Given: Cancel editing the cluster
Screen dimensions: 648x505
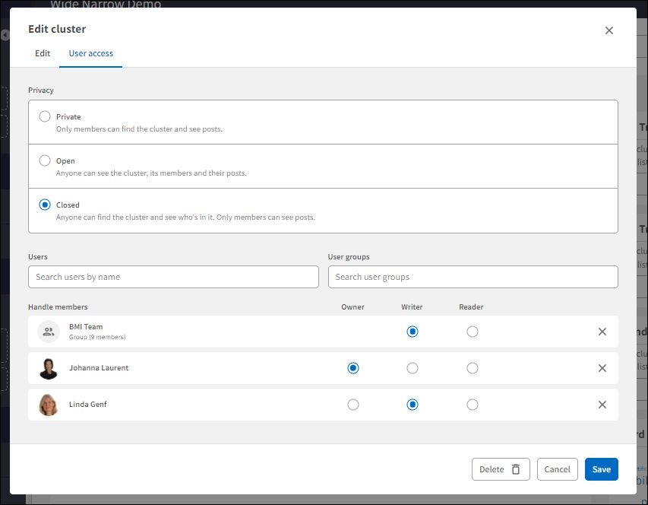Looking at the screenshot, I should pos(557,469).
